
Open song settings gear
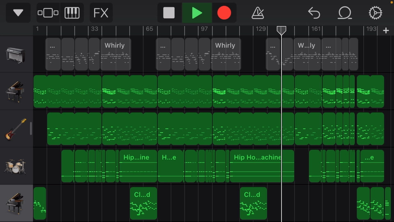tap(376, 13)
